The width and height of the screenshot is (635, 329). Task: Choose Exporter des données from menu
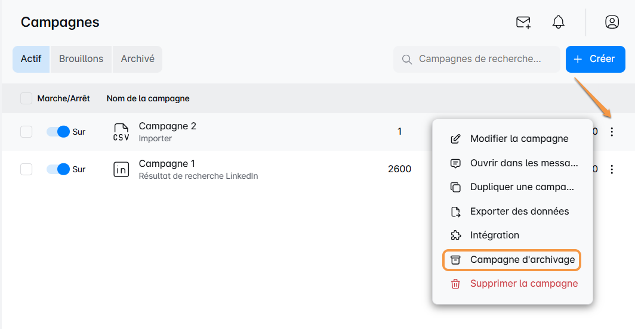(x=519, y=211)
